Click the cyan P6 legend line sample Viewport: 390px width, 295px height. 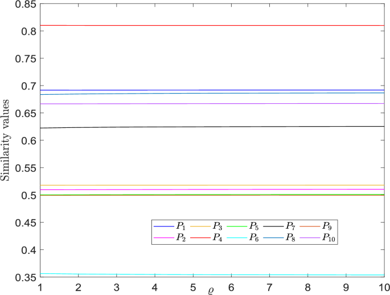click(x=237, y=238)
